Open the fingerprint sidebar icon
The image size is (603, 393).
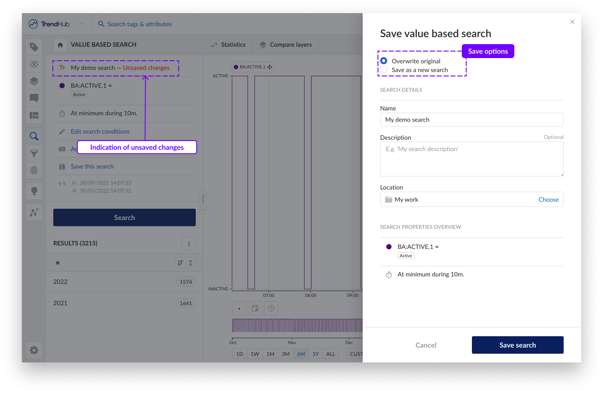[34, 170]
